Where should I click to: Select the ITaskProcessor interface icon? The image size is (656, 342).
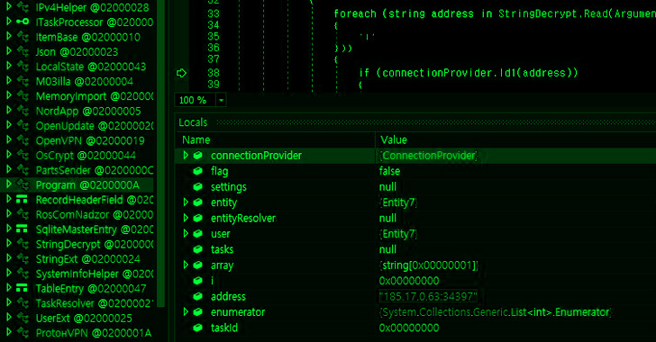point(23,22)
